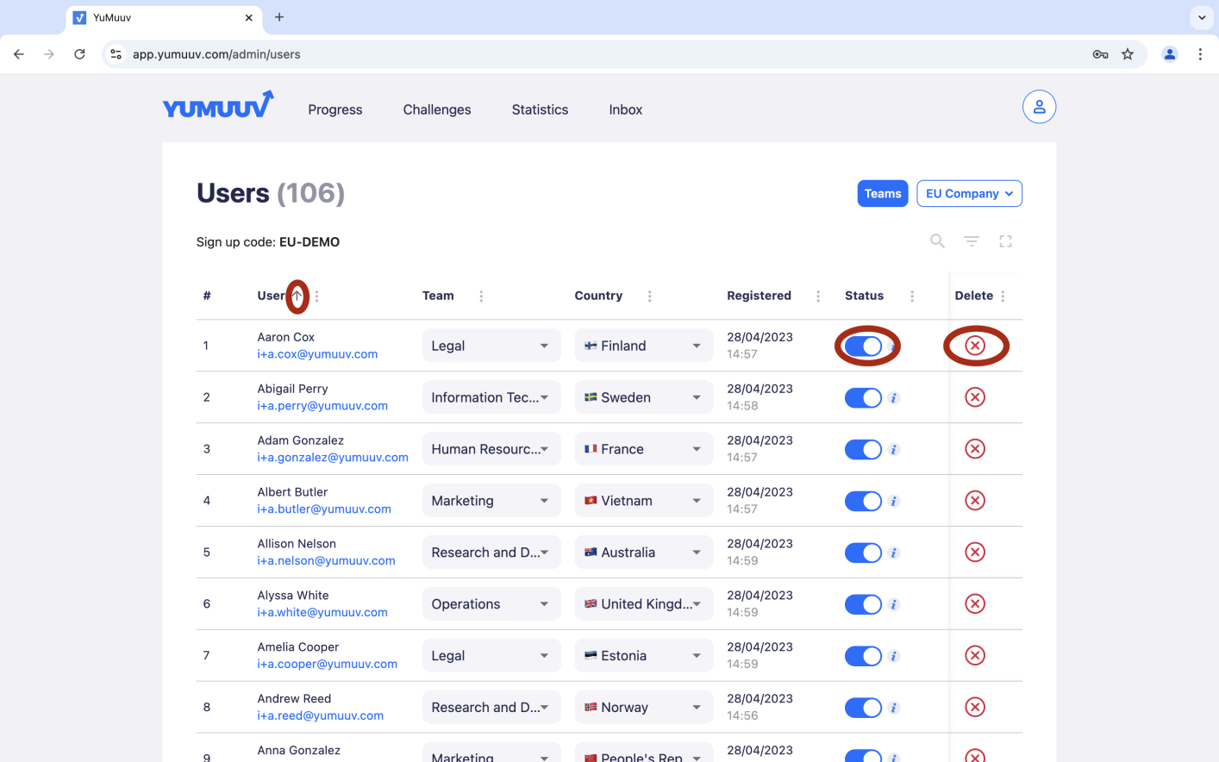This screenshot has height=762, width=1219.
Task: Delete user Alyssa White
Action: 975,604
